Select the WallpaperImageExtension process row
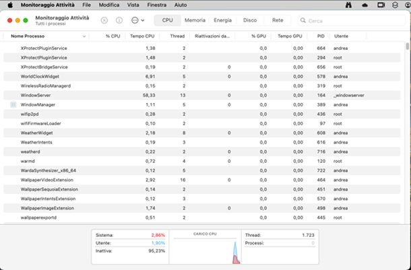This screenshot has height=270, width=411. click(202, 208)
